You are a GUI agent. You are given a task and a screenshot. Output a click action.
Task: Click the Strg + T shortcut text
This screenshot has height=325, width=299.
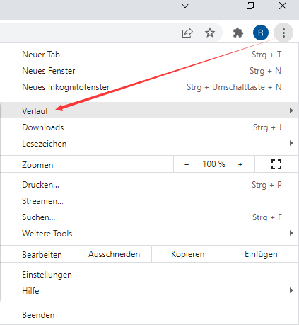(x=266, y=55)
